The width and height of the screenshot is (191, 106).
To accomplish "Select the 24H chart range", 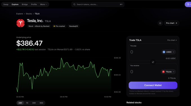I will [x=20, y=103].
